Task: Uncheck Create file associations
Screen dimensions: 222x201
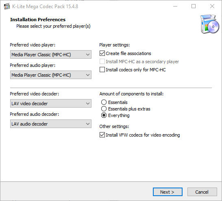Action: (102, 53)
